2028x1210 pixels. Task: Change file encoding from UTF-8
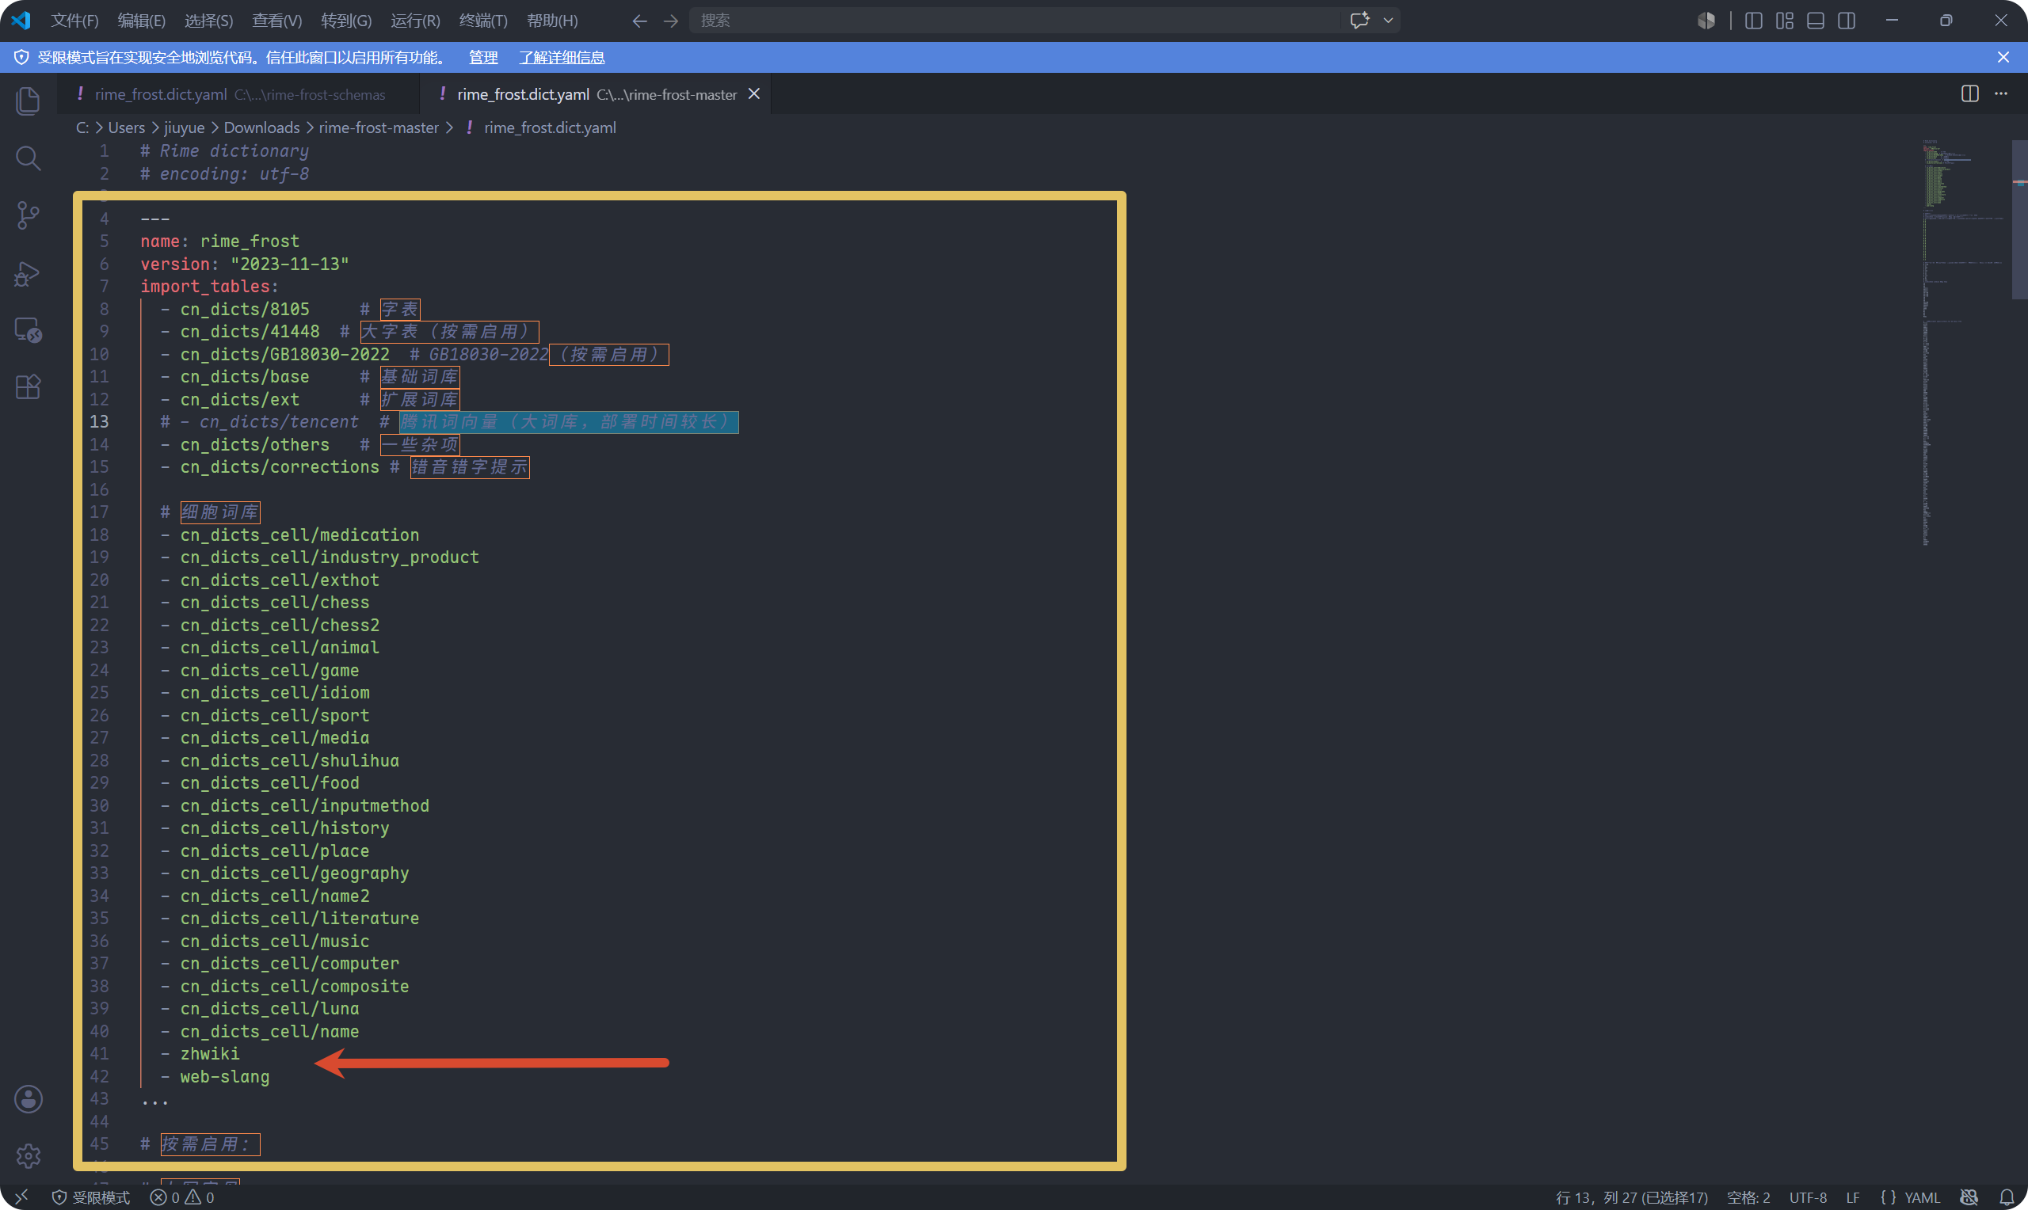[1807, 1197]
